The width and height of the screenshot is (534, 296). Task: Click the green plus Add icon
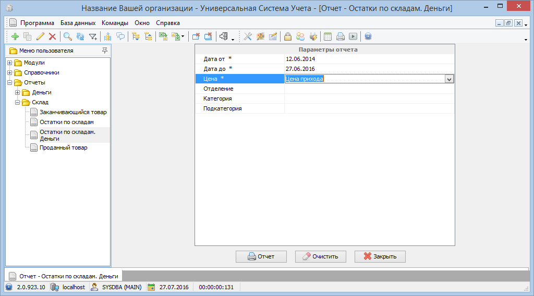[15, 36]
